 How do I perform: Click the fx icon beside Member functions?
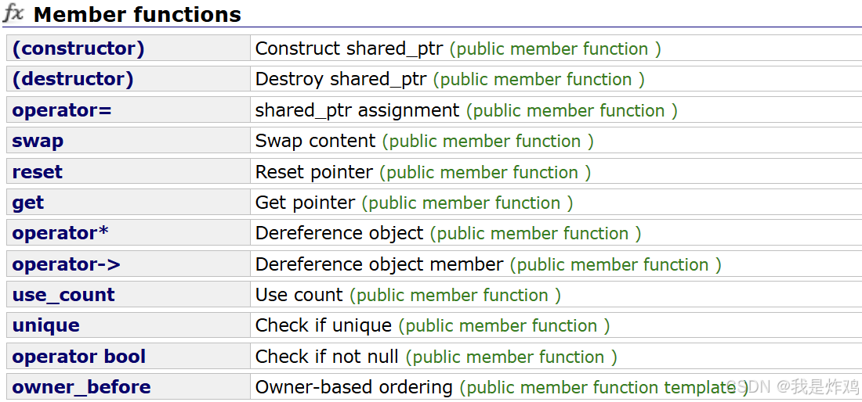tap(14, 13)
